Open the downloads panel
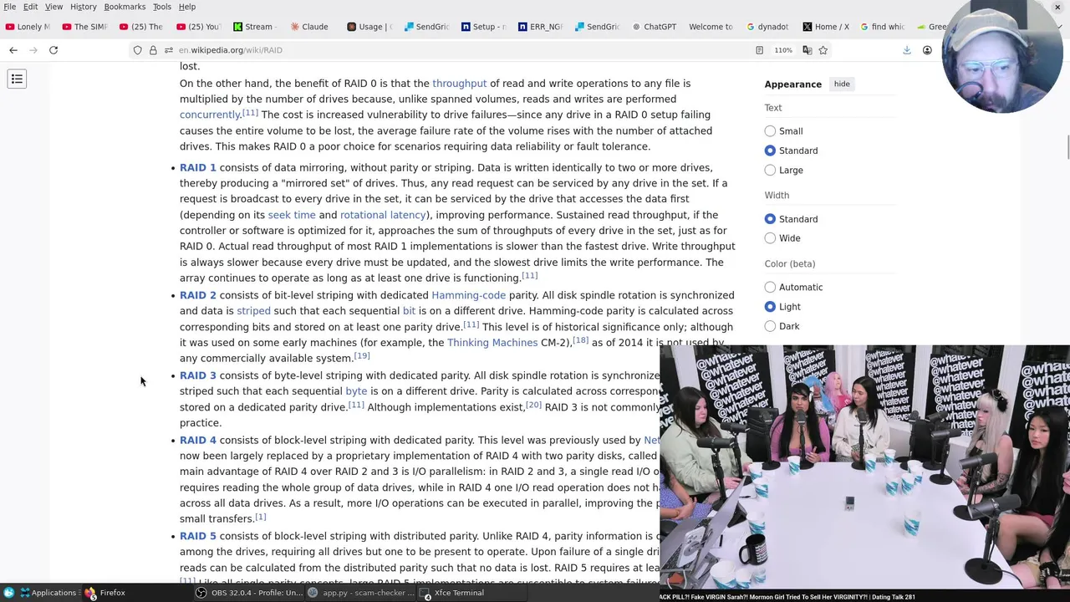Image resolution: width=1070 pixels, height=602 pixels. 906,50
